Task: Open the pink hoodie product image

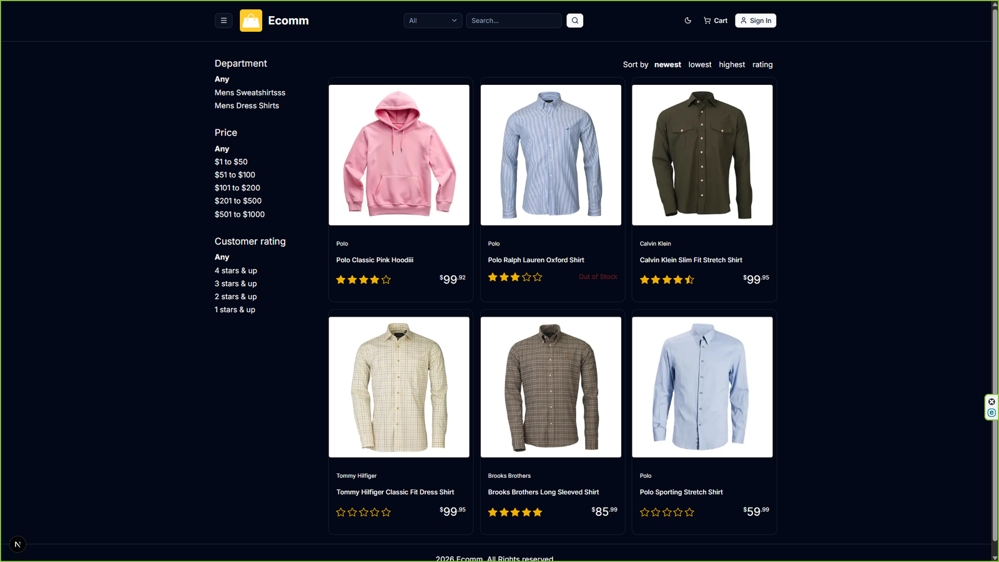Action: (399, 155)
